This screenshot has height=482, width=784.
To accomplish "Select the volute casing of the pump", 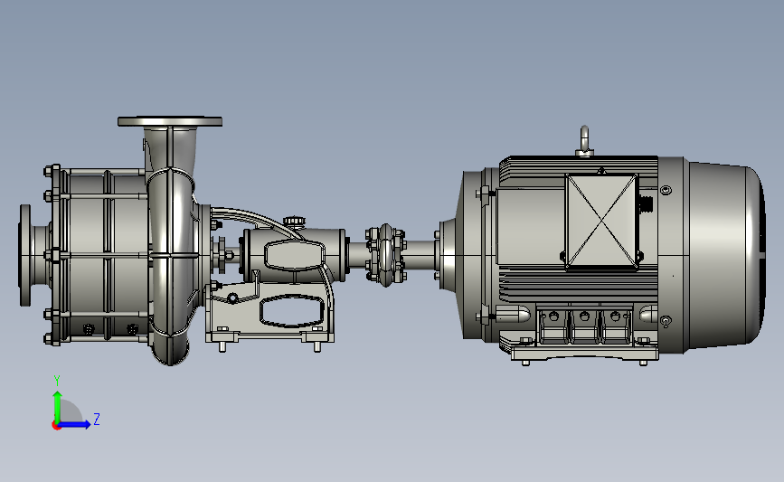I will pyautogui.click(x=171, y=265).
